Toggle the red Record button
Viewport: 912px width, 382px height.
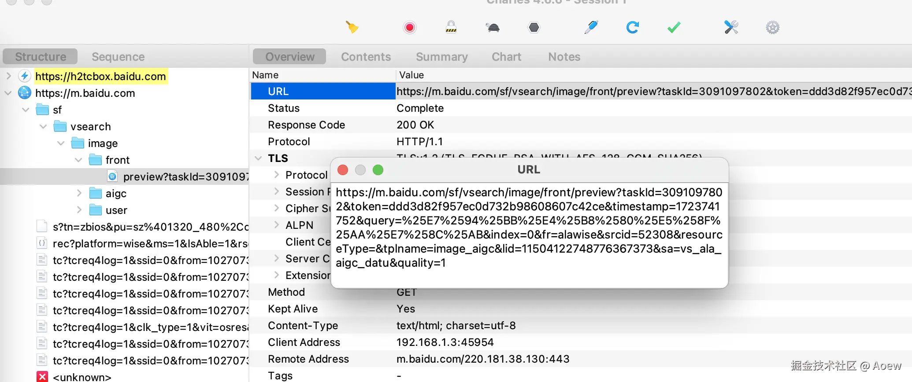click(410, 27)
